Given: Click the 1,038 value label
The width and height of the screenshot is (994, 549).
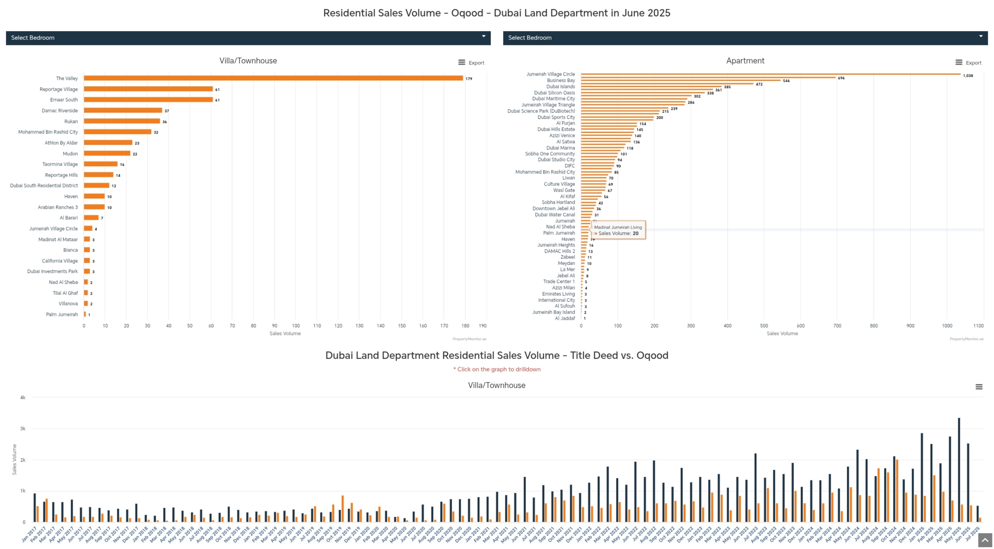Looking at the screenshot, I should [968, 76].
